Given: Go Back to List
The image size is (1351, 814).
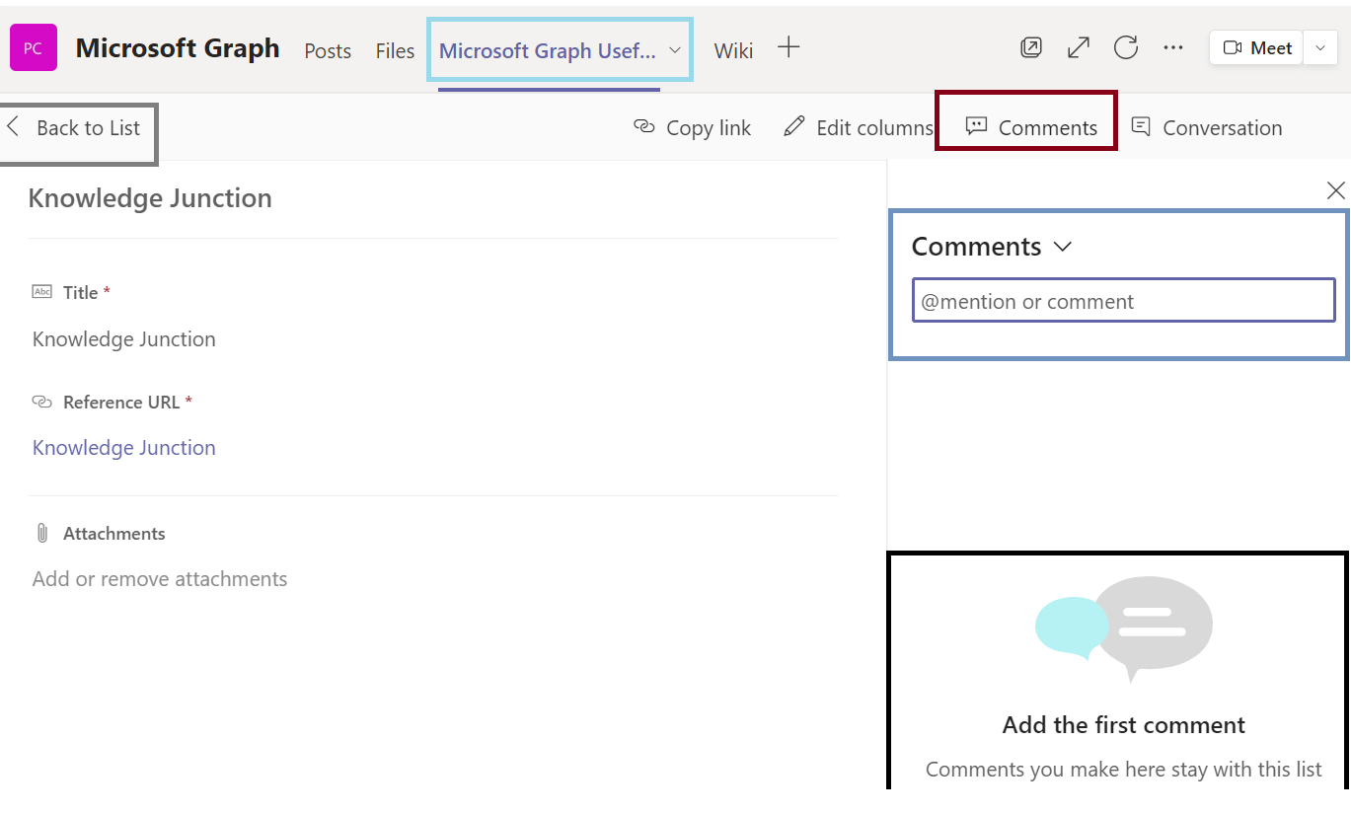Looking at the screenshot, I should [74, 128].
